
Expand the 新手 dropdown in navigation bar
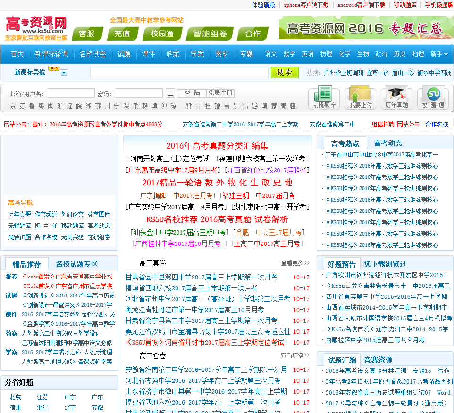pos(439,54)
